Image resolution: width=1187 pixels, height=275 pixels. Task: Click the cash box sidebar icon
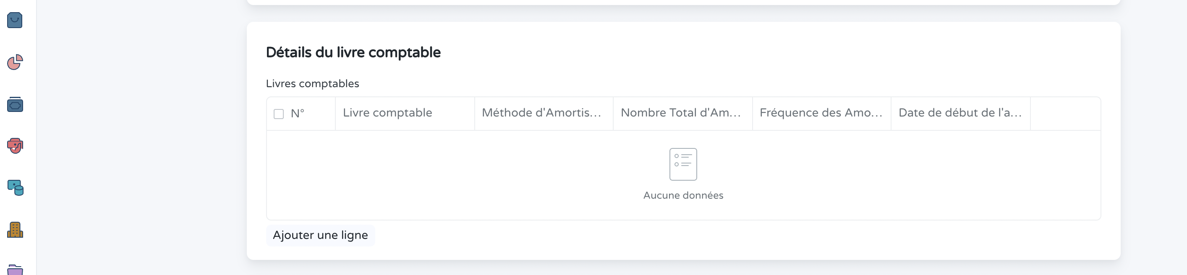[14, 104]
